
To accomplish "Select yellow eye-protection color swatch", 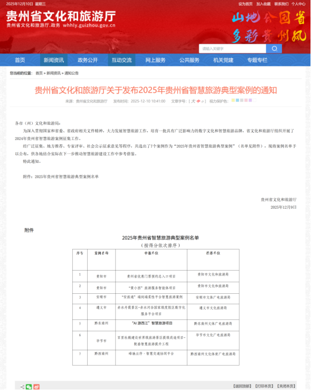I will [x=233, y=100].
